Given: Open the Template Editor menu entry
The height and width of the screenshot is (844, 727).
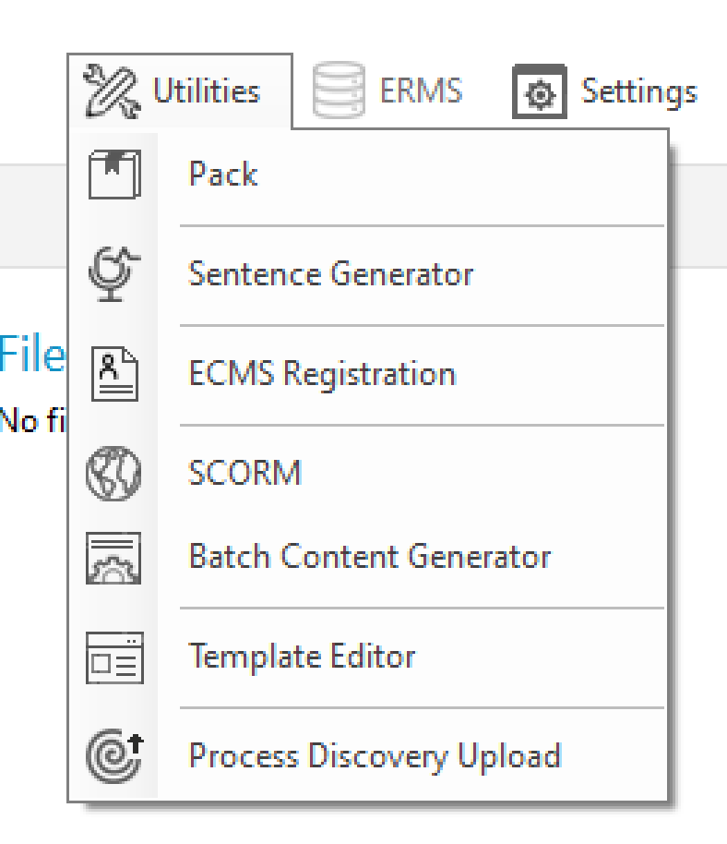Looking at the screenshot, I should [x=302, y=657].
